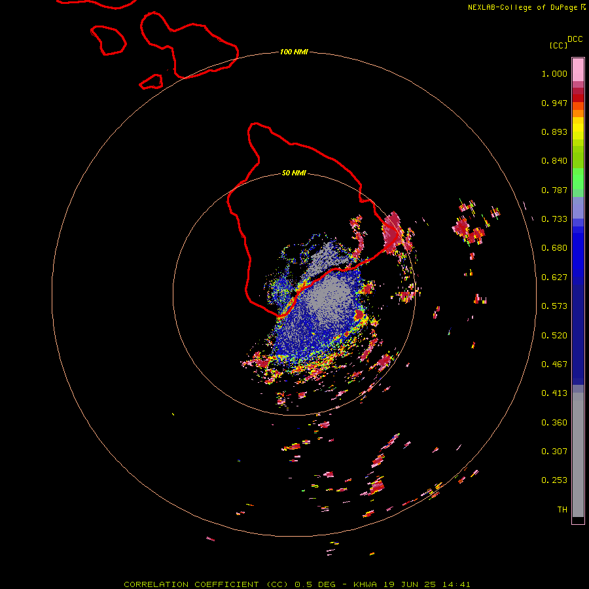Viewport: 589px width, 589px height.
Task: Click the 1.000 color scale value
Action: click(x=554, y=73)
